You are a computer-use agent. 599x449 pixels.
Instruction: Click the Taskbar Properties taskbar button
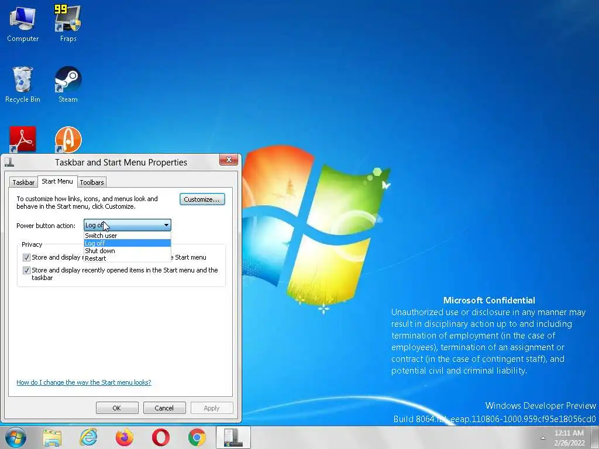point(233,437)
